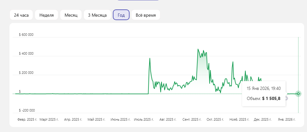Click the active "Год" tab
Screen dimensions: 307x132
point(121,15)
